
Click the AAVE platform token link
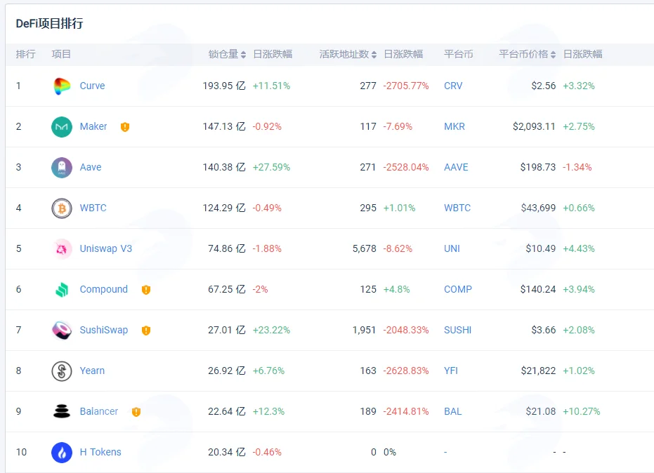pos(456,167)
